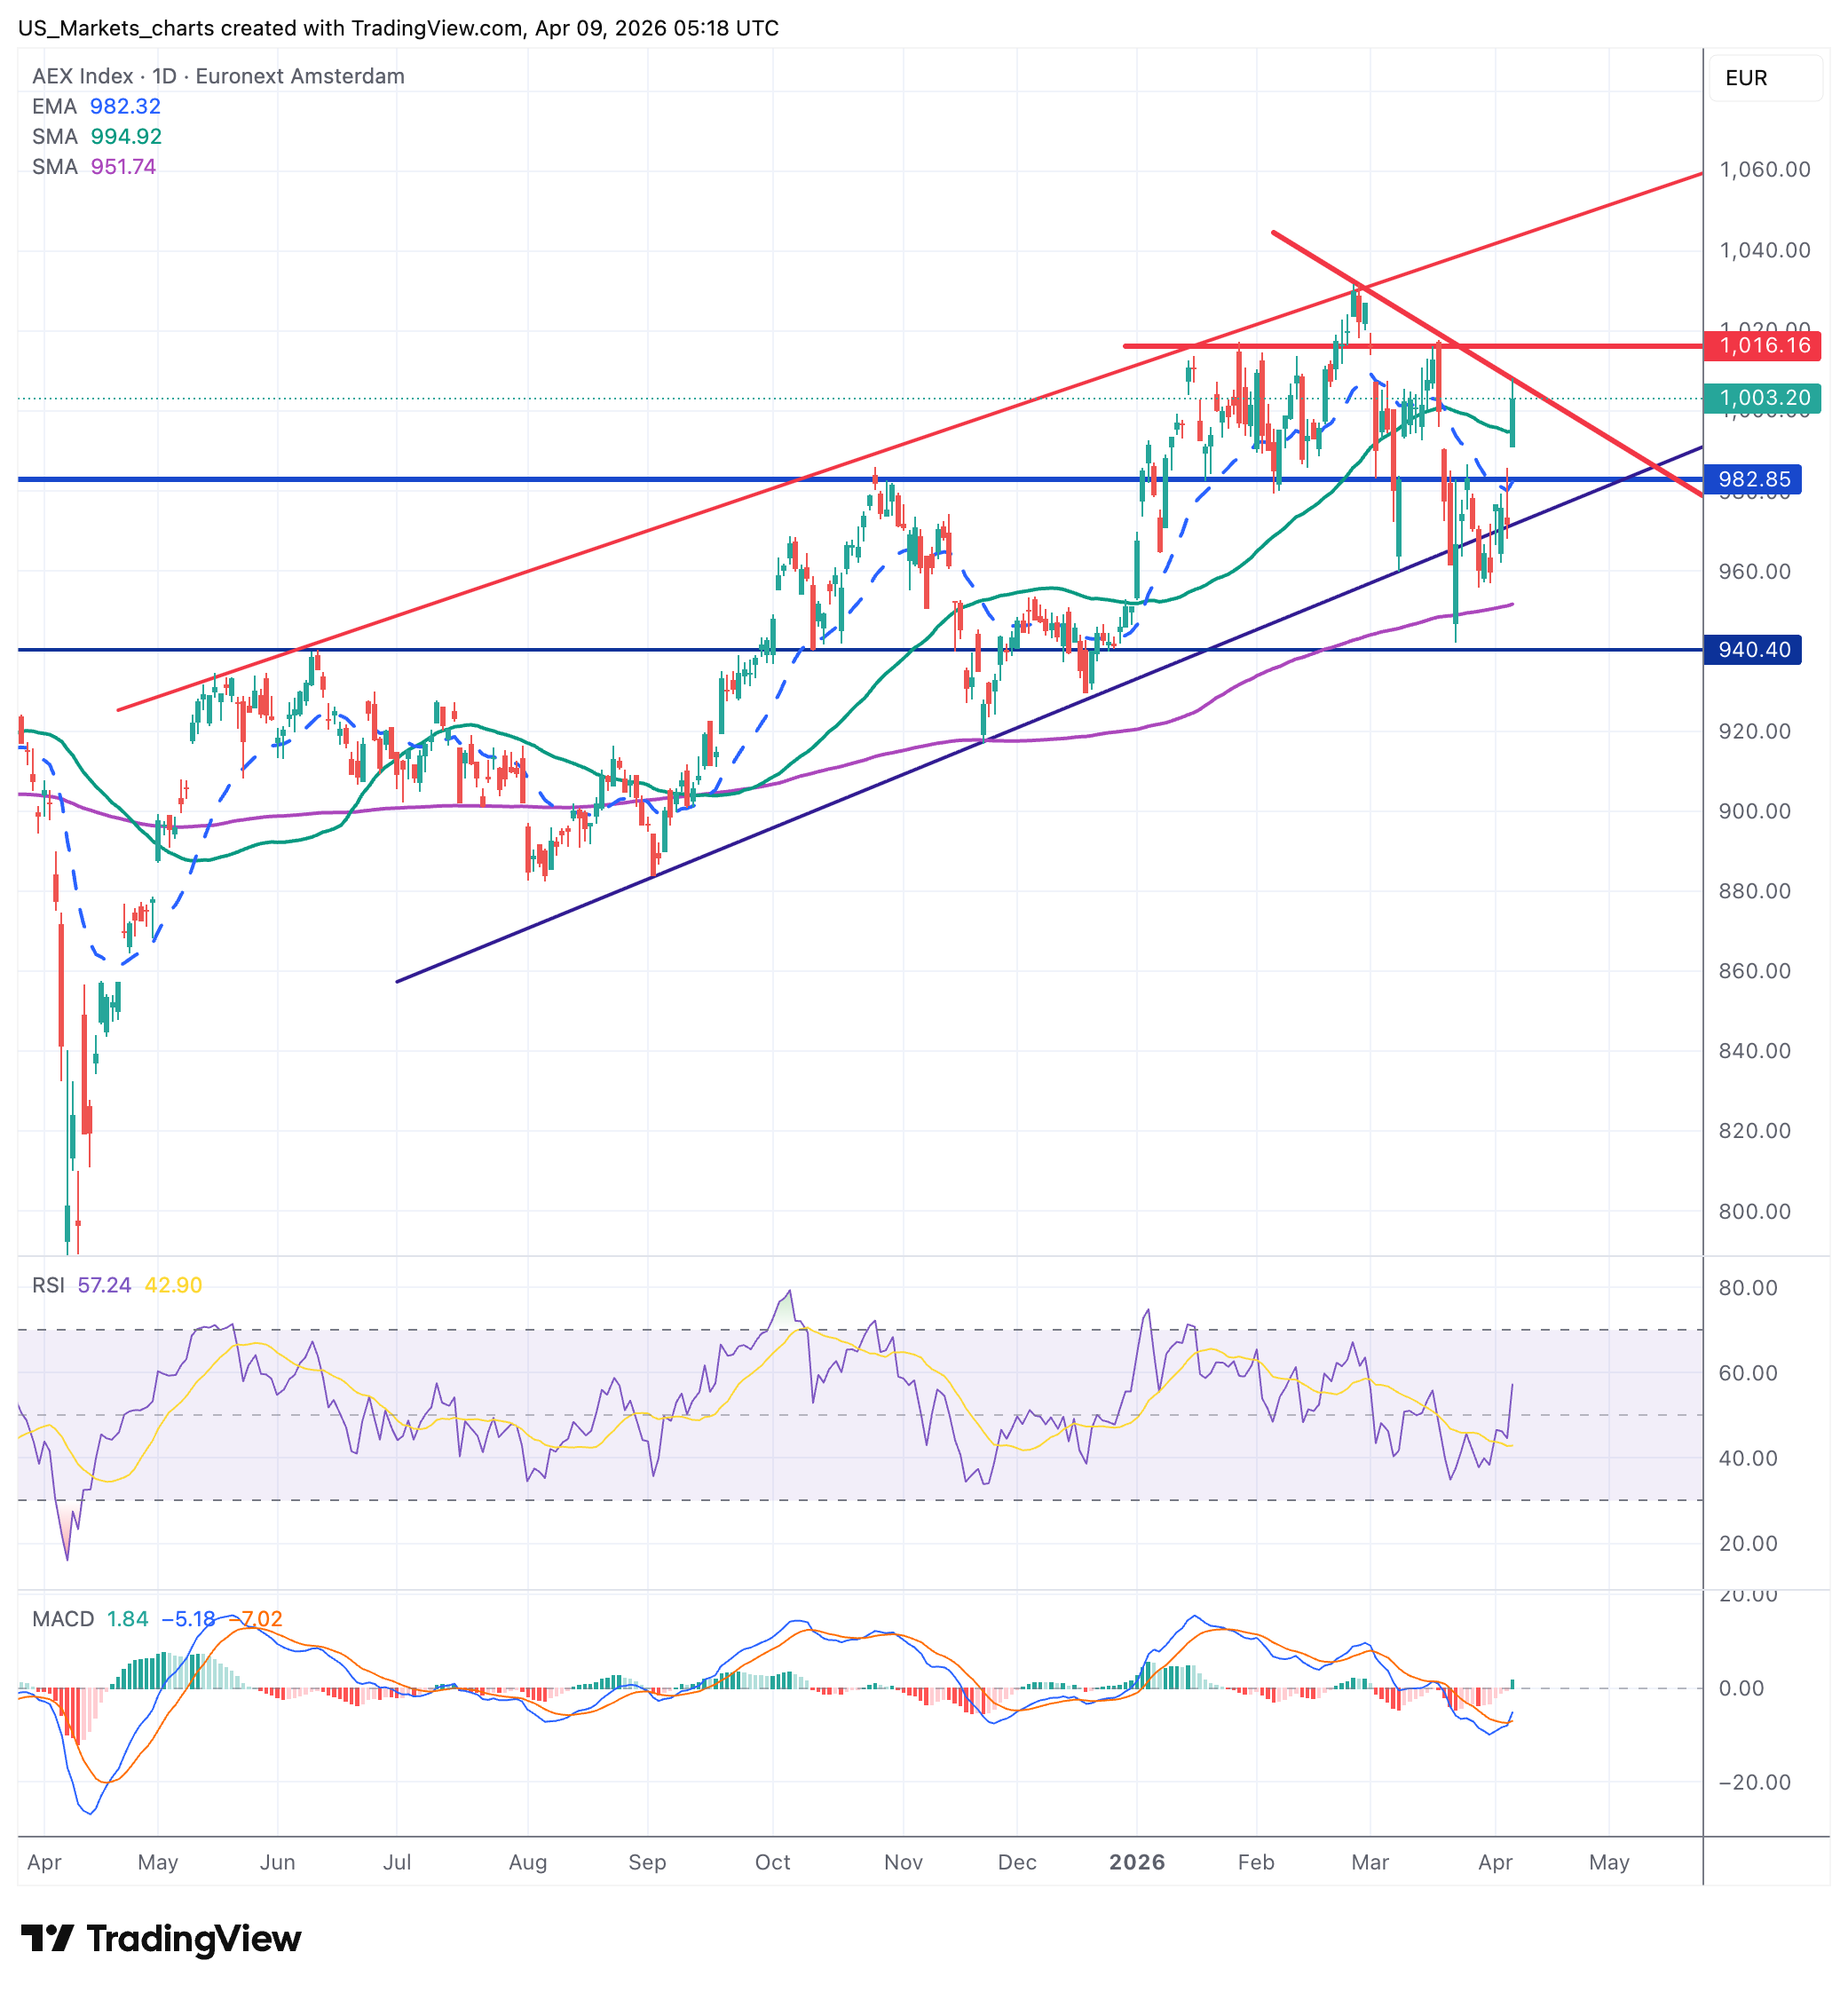Click the Oct label on the time axis
This screenshot has width=1848, height=1992.
click(x=772, y=1862)
